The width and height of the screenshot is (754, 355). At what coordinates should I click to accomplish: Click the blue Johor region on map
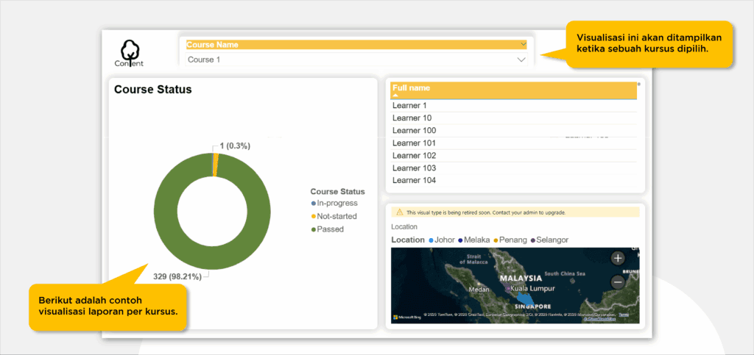coord(524,298)
